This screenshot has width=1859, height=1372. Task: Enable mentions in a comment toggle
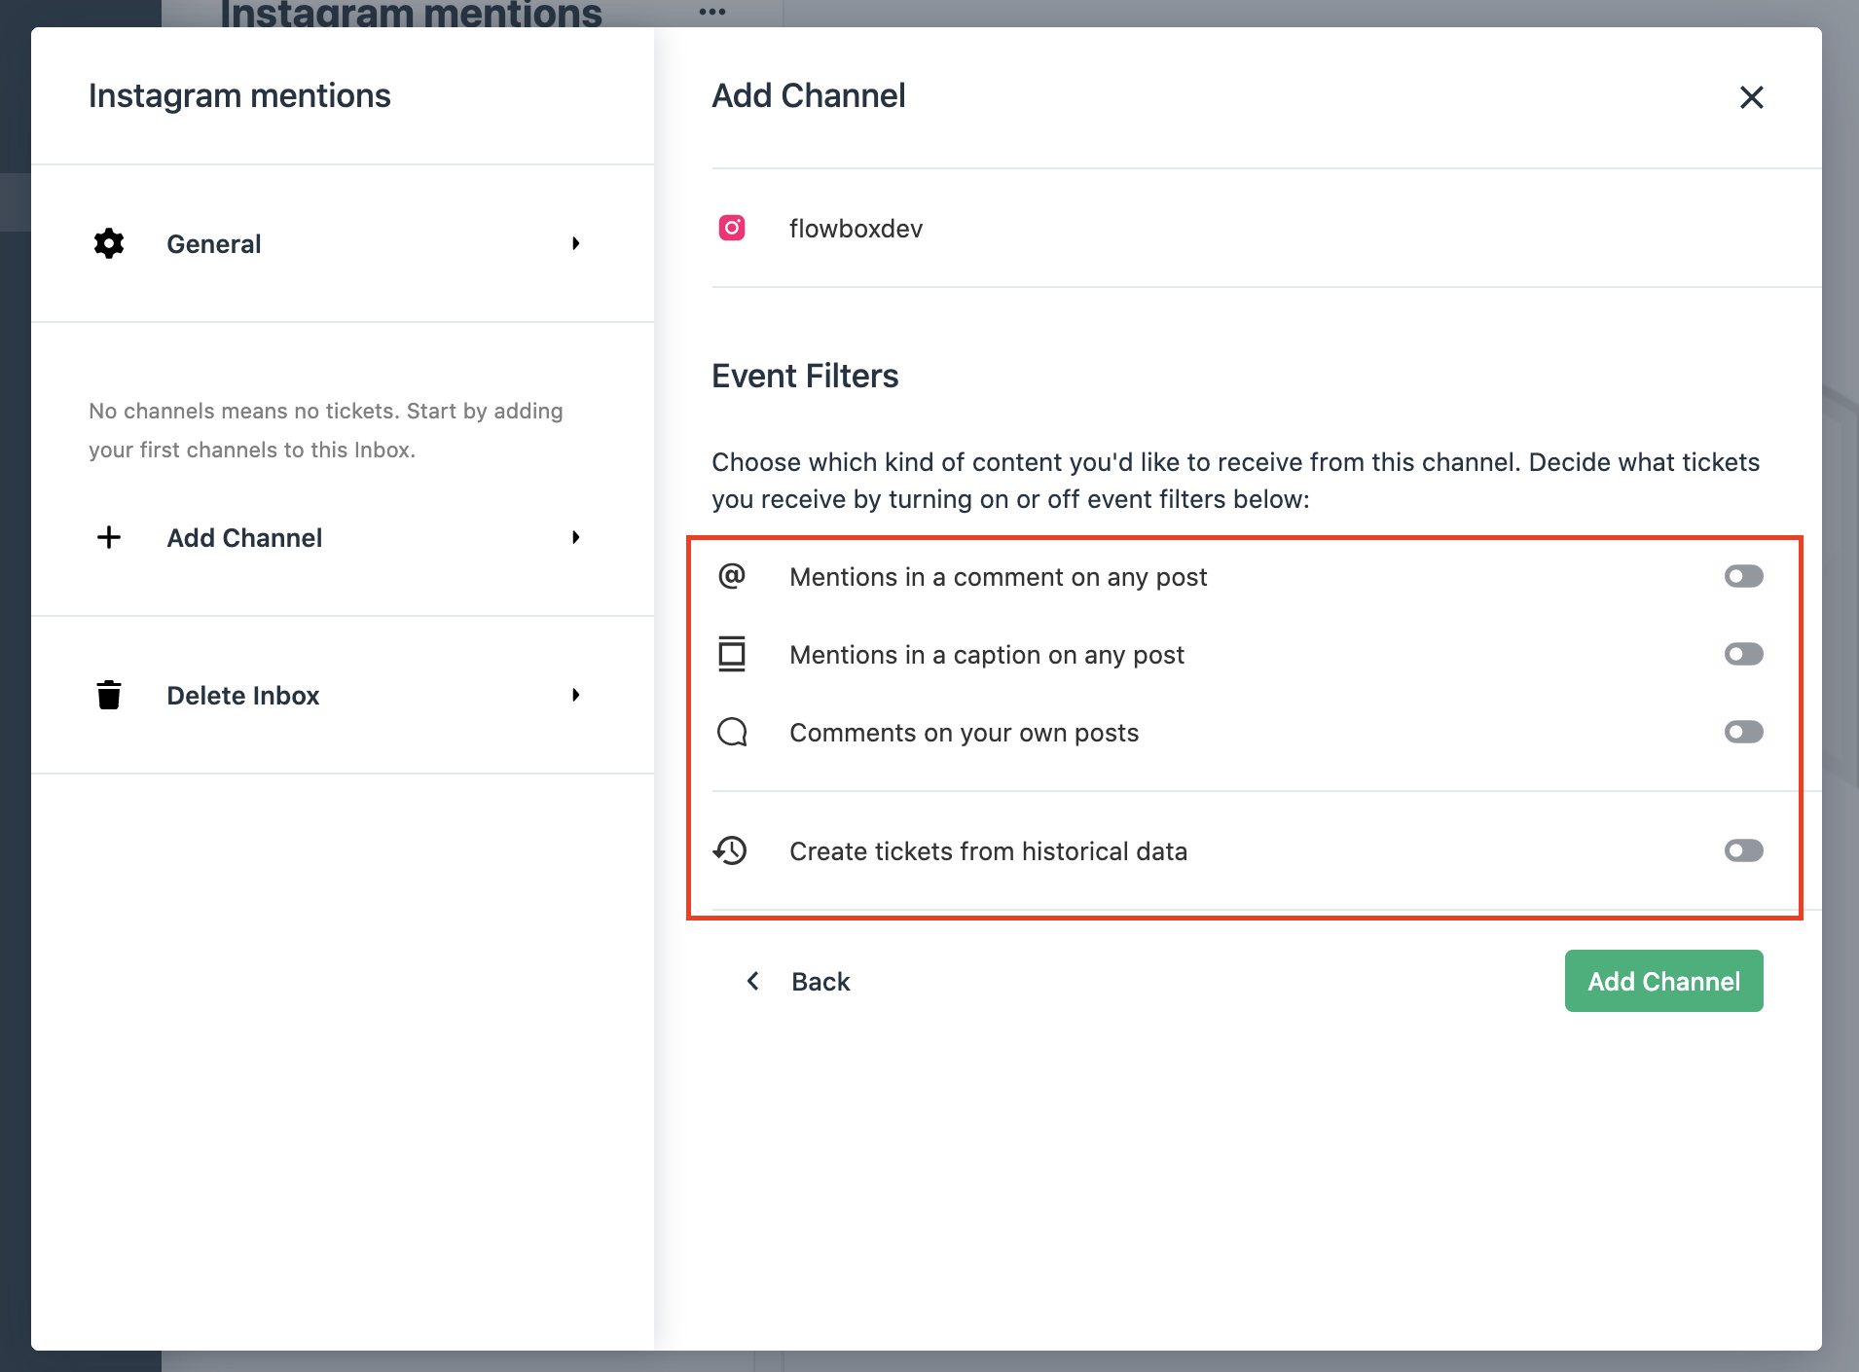[x=1743, y=576]
